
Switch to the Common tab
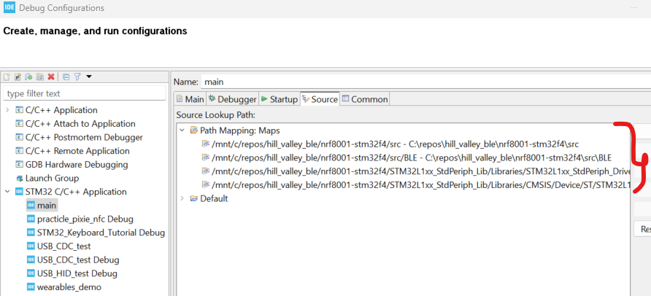click(364, 99)
